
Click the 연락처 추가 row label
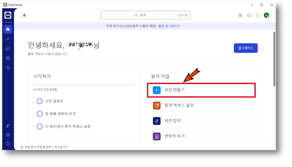[x=174, y=136]
